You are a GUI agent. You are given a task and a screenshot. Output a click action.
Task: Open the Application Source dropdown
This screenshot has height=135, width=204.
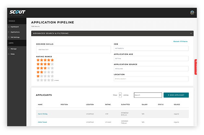point(151,69)
